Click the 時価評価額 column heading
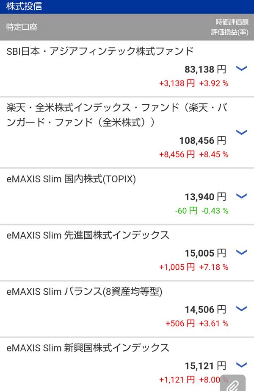The width and height of the screenshot is (254, 391). [232, 22]
